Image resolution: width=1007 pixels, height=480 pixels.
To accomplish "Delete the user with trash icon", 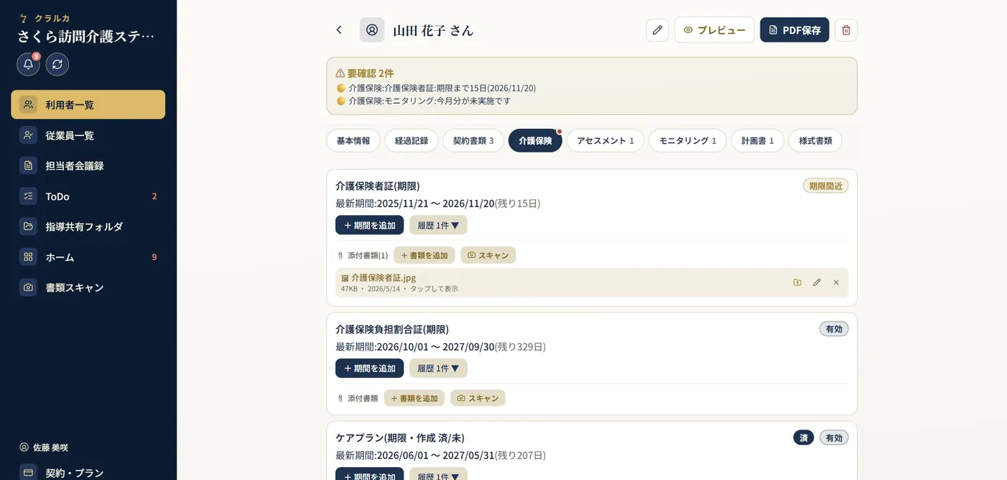I will (x=846, y=30).
